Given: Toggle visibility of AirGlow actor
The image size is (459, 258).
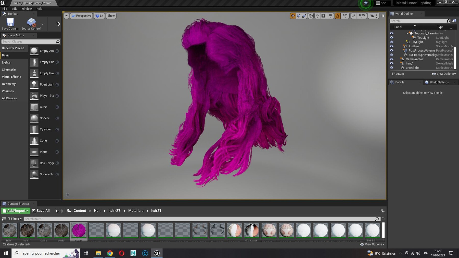Looking at the screenshot, I should 392,46.
